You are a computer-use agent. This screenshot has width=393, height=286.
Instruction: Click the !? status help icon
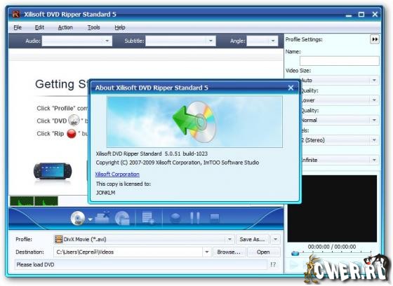coord(273,264)
